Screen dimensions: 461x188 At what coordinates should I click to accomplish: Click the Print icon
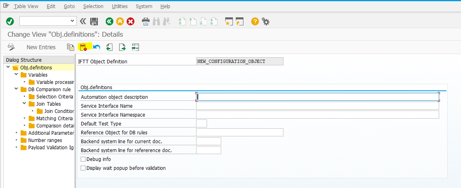click(146, 21)
